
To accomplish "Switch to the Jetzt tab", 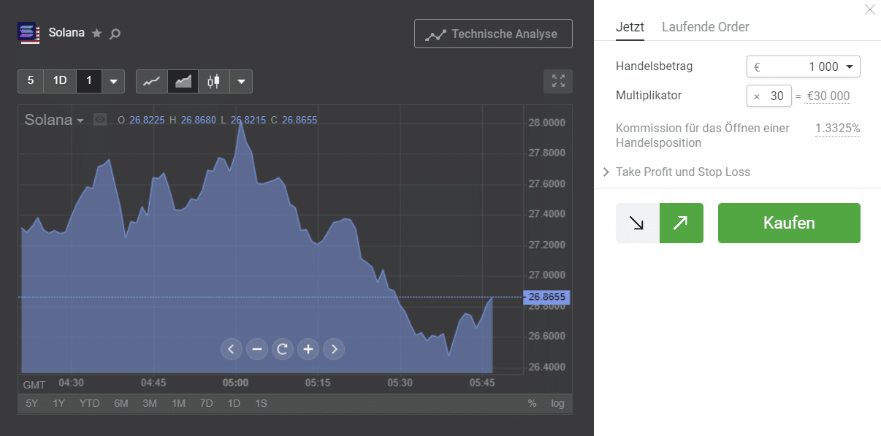I will pyautogui.click(x=630, y=27).
